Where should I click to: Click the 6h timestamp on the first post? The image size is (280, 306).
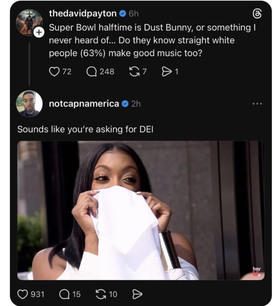tap(133, 14)
